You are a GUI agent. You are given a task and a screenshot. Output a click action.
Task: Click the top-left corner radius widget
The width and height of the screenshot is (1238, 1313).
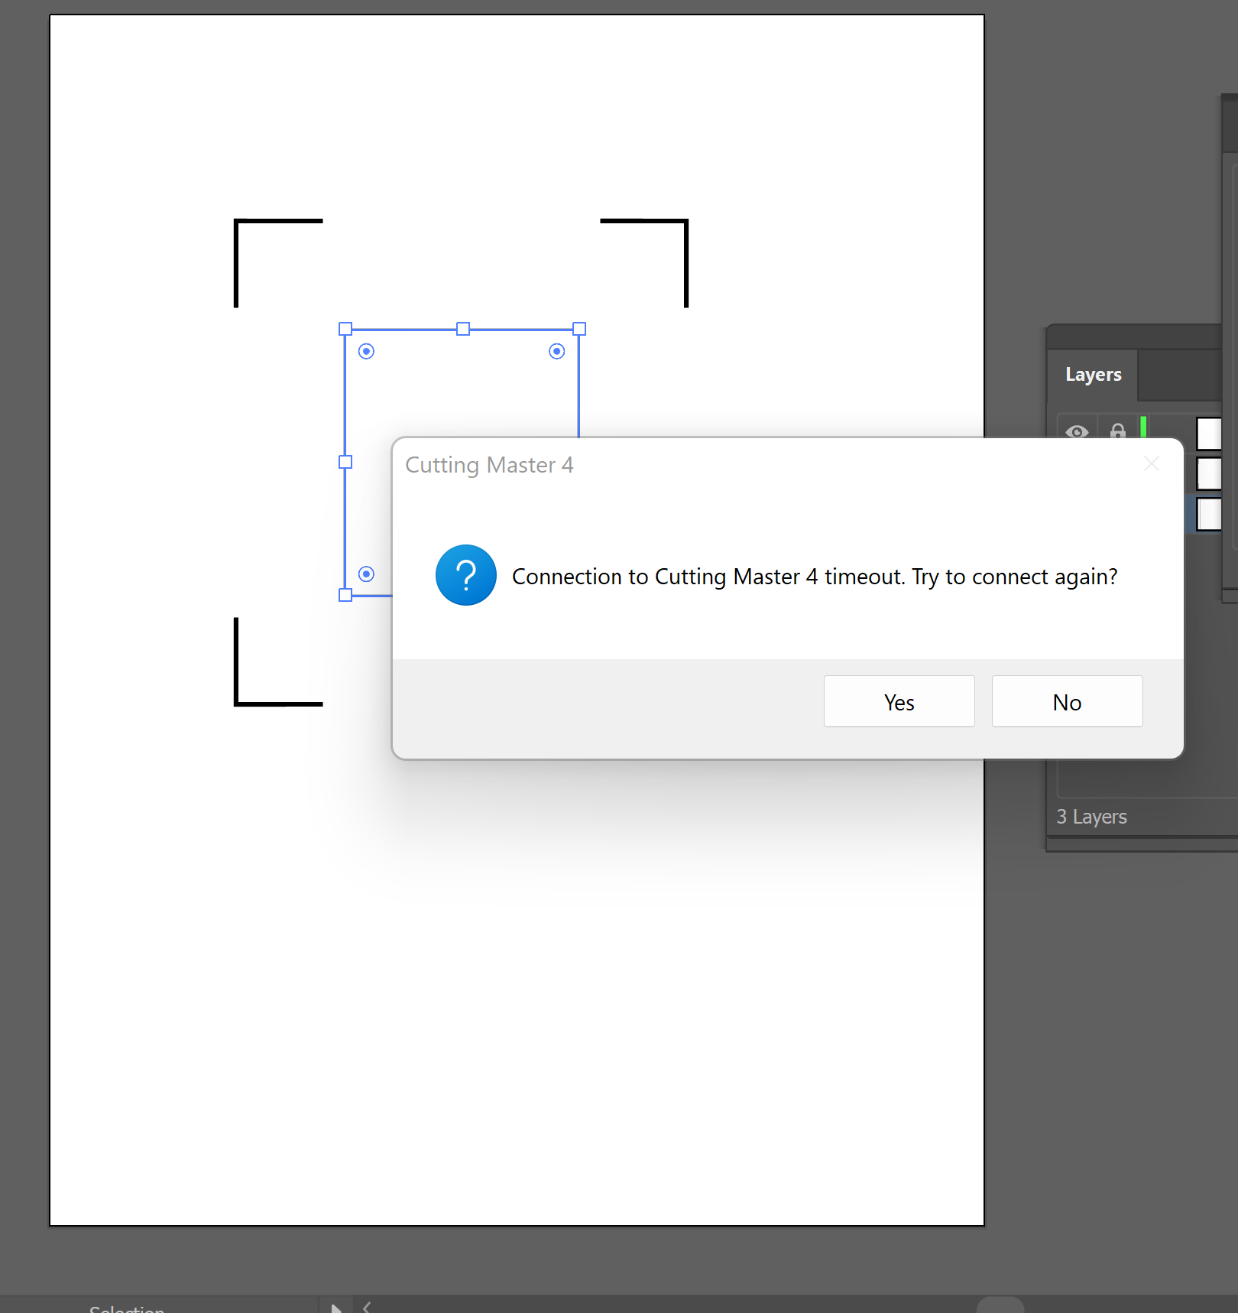(366, 351)
